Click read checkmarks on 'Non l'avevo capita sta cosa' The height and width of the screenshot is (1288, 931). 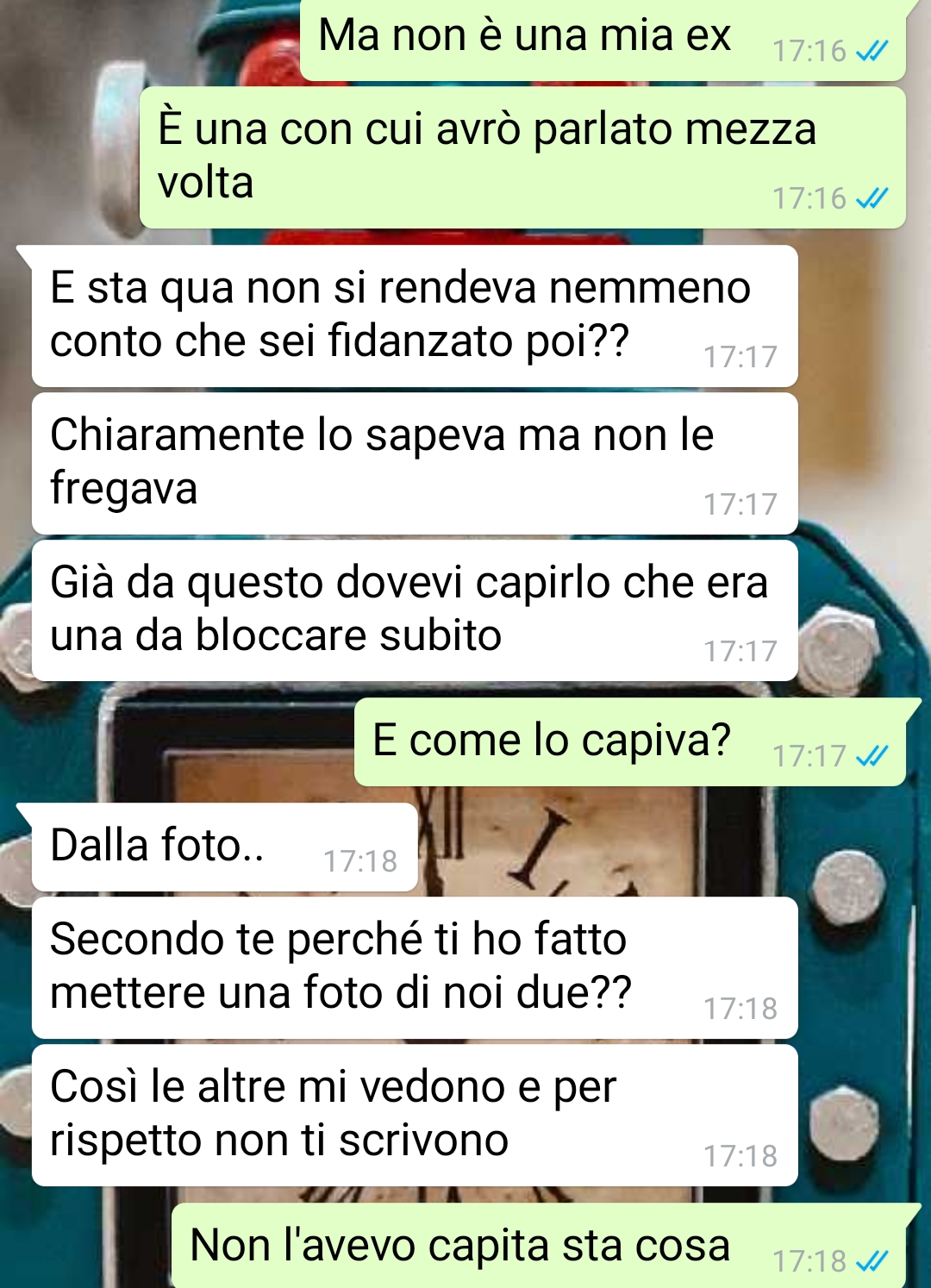[872, 1262]
